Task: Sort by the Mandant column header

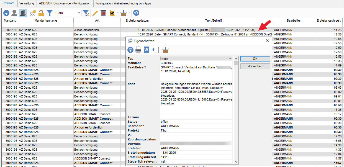Action: [10, 20]
